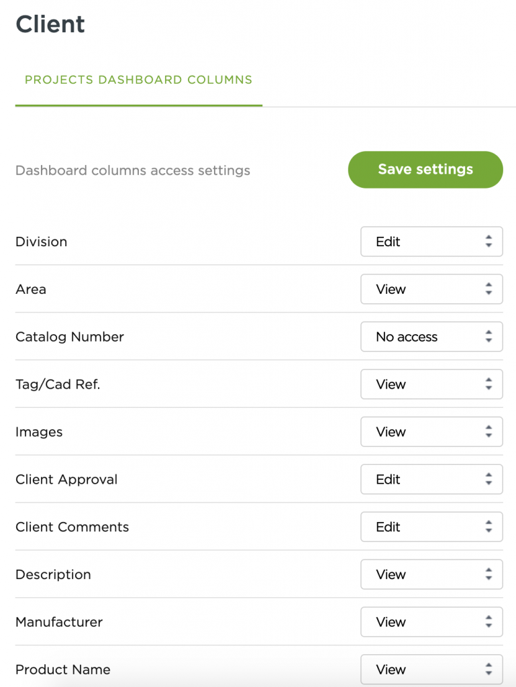Expand the Client Comments access dropdown
516x687 pixels.
431,527
